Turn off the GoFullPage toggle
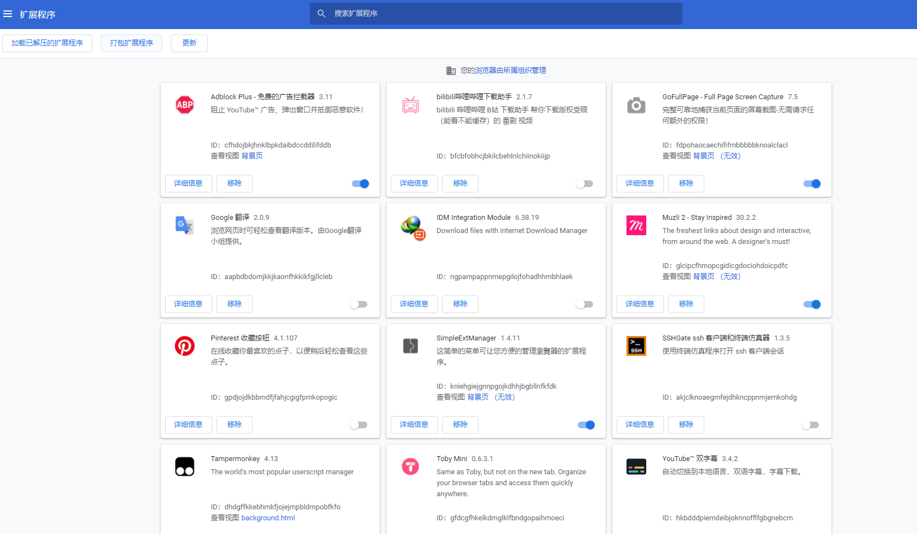 [x=812, y=184]
